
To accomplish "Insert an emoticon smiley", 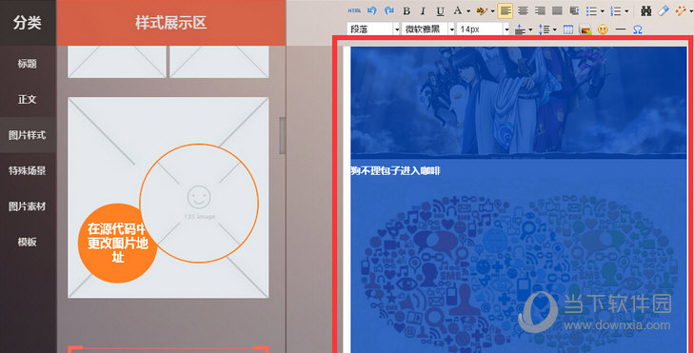I will pyautogui.click(x=603, y=29).
